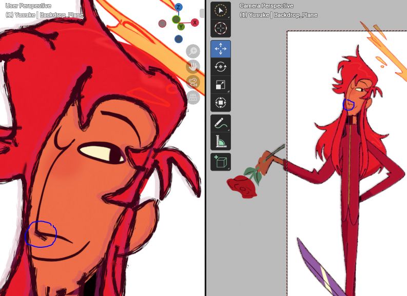Click the green Y axis gizmo

tap(181, 26)
